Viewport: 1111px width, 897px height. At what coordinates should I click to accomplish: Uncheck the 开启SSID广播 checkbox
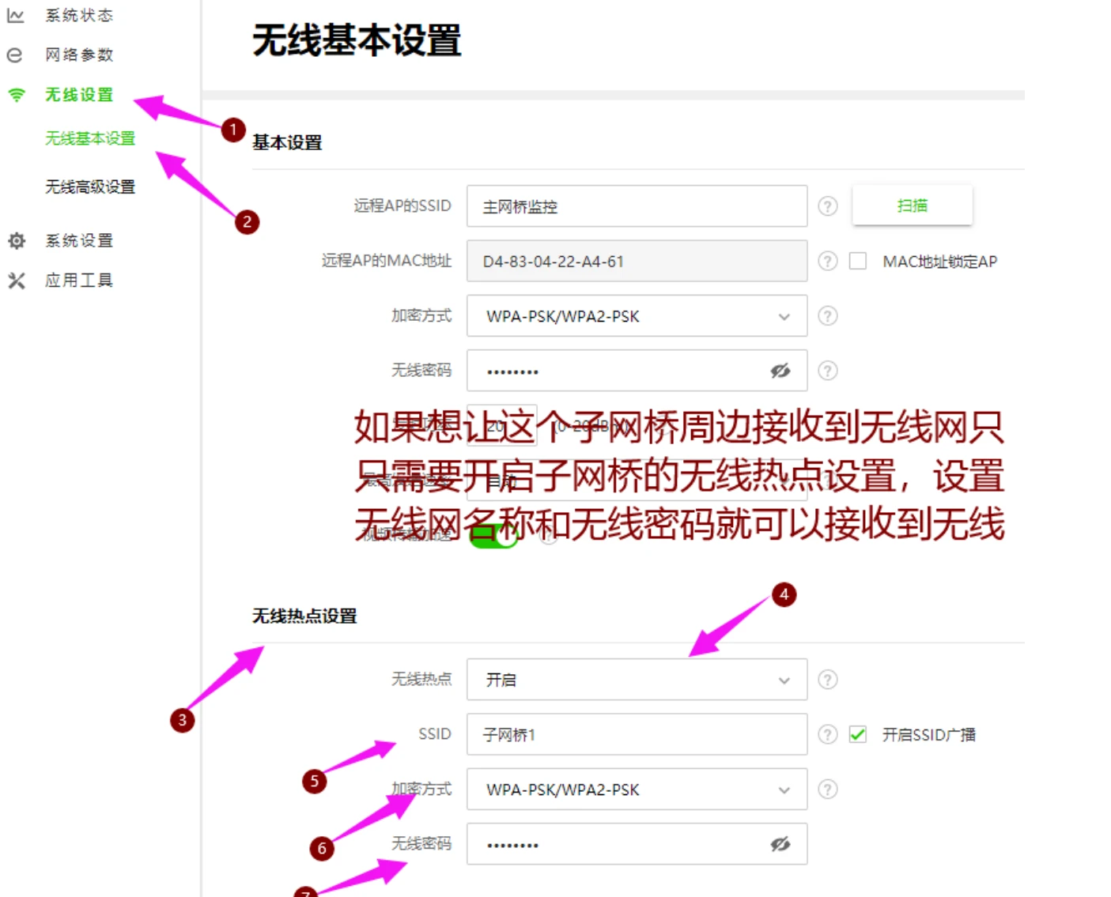click(858, 734)
